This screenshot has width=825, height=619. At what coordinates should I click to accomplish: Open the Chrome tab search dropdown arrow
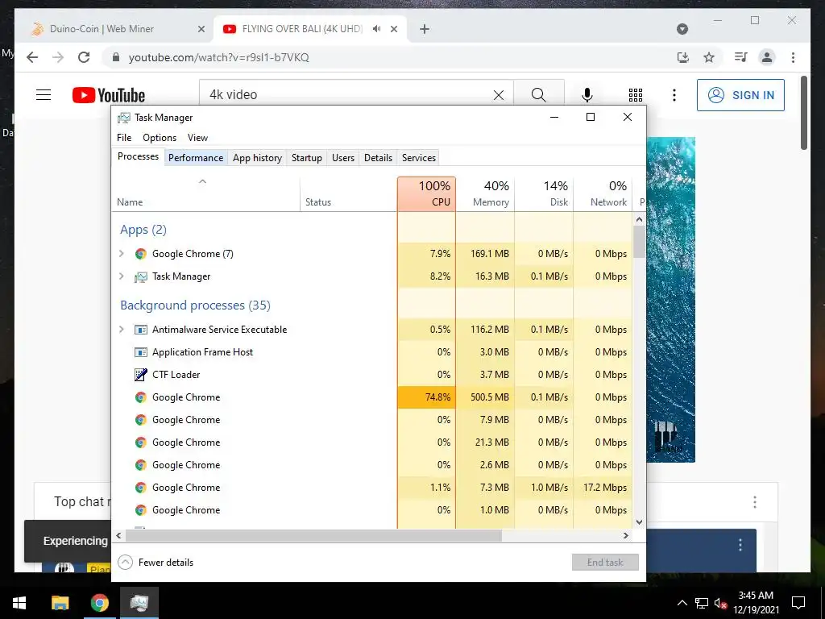[x=682, y=29]
